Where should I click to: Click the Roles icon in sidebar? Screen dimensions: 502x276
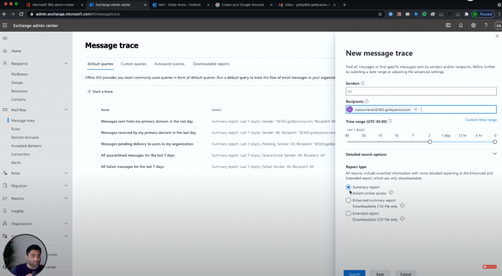(5, 173)
